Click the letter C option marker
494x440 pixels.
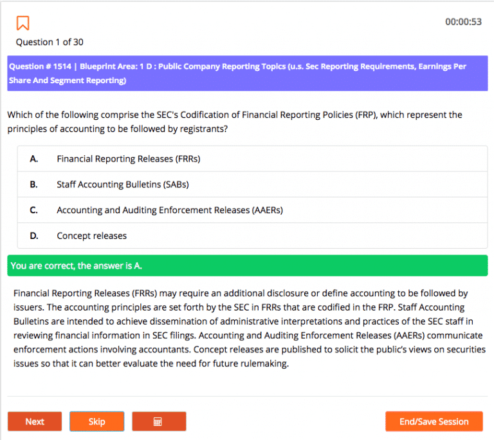33,210
